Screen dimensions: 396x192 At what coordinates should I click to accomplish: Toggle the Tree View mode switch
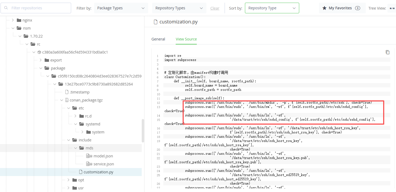[x=392, y=8]
